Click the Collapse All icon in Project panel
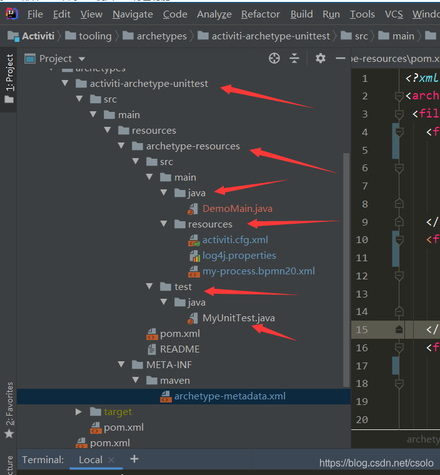Image resolution: width=440 pixels, height=475 pixels. tap(294, 58)
